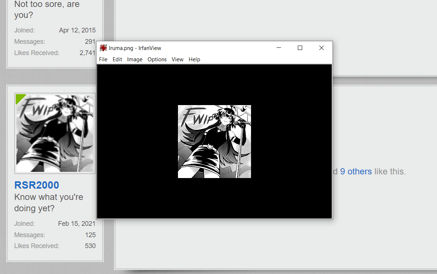
Task: Click the 'Apr 12, 2015' join date
Action: point(77,30)
